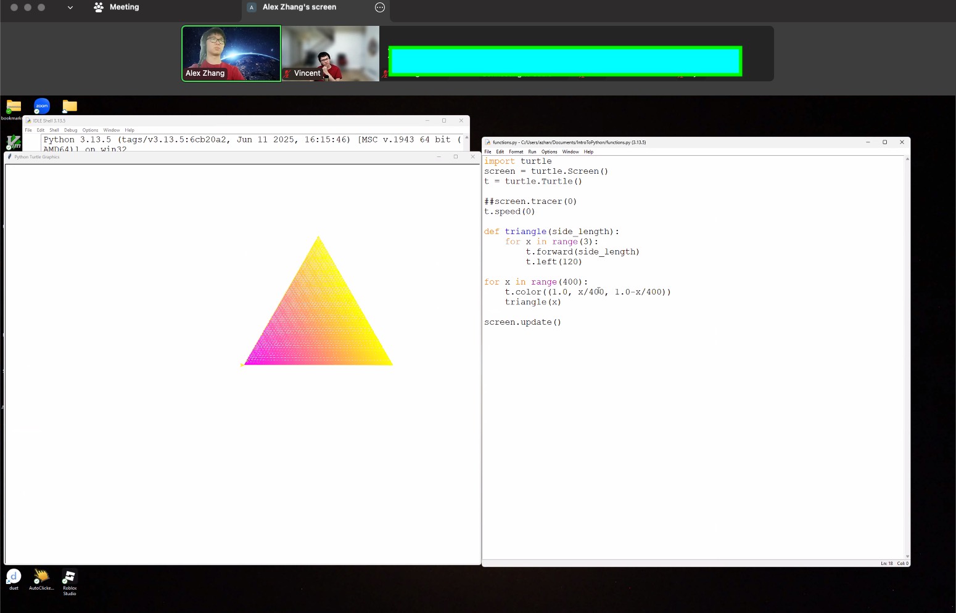Open the more options ellipsis on the screen share tab
956x613 pixels.
pyautogui.click(x=380, y=7)
